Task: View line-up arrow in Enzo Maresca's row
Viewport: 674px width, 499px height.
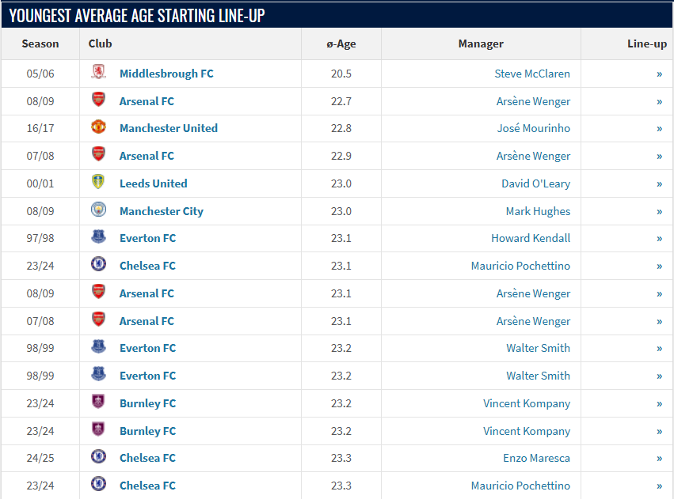Action: (x=659, y=458)
